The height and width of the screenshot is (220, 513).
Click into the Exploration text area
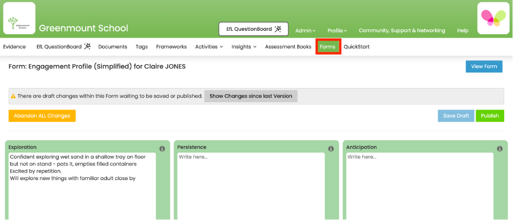pyautogui.click(x=82, y=186)
